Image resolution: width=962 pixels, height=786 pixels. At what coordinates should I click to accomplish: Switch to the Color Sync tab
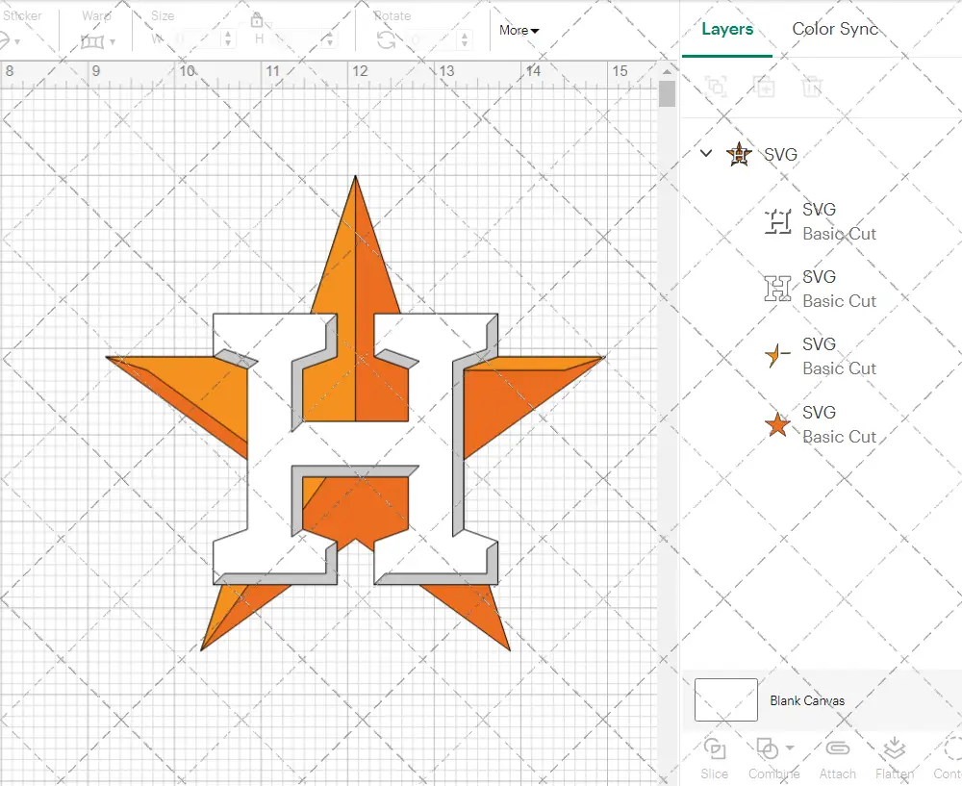tap(834, 29)
